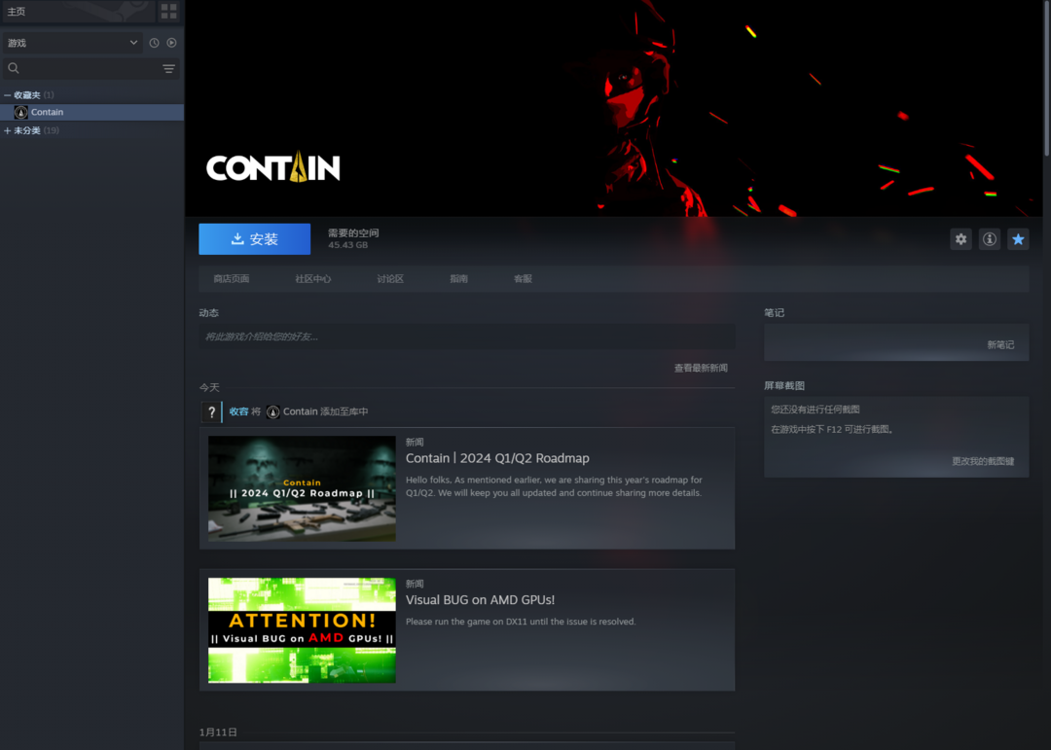The width and height of the screenshot is (1051, 750).
Task: Open the Visual BUG on AMD GPUs! headline
Action: [480, 600]
